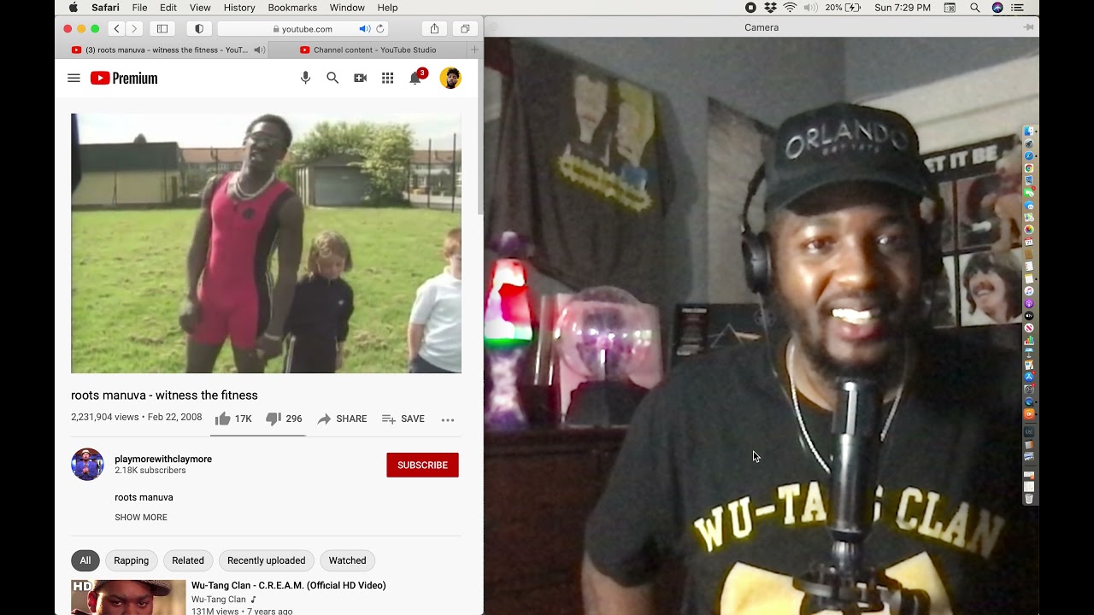
Task: Select the Related filter chip
Action: click(x=188, y=560)
